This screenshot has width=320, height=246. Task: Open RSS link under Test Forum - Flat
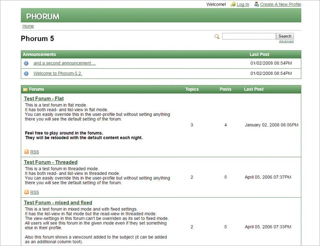[35, 152]
